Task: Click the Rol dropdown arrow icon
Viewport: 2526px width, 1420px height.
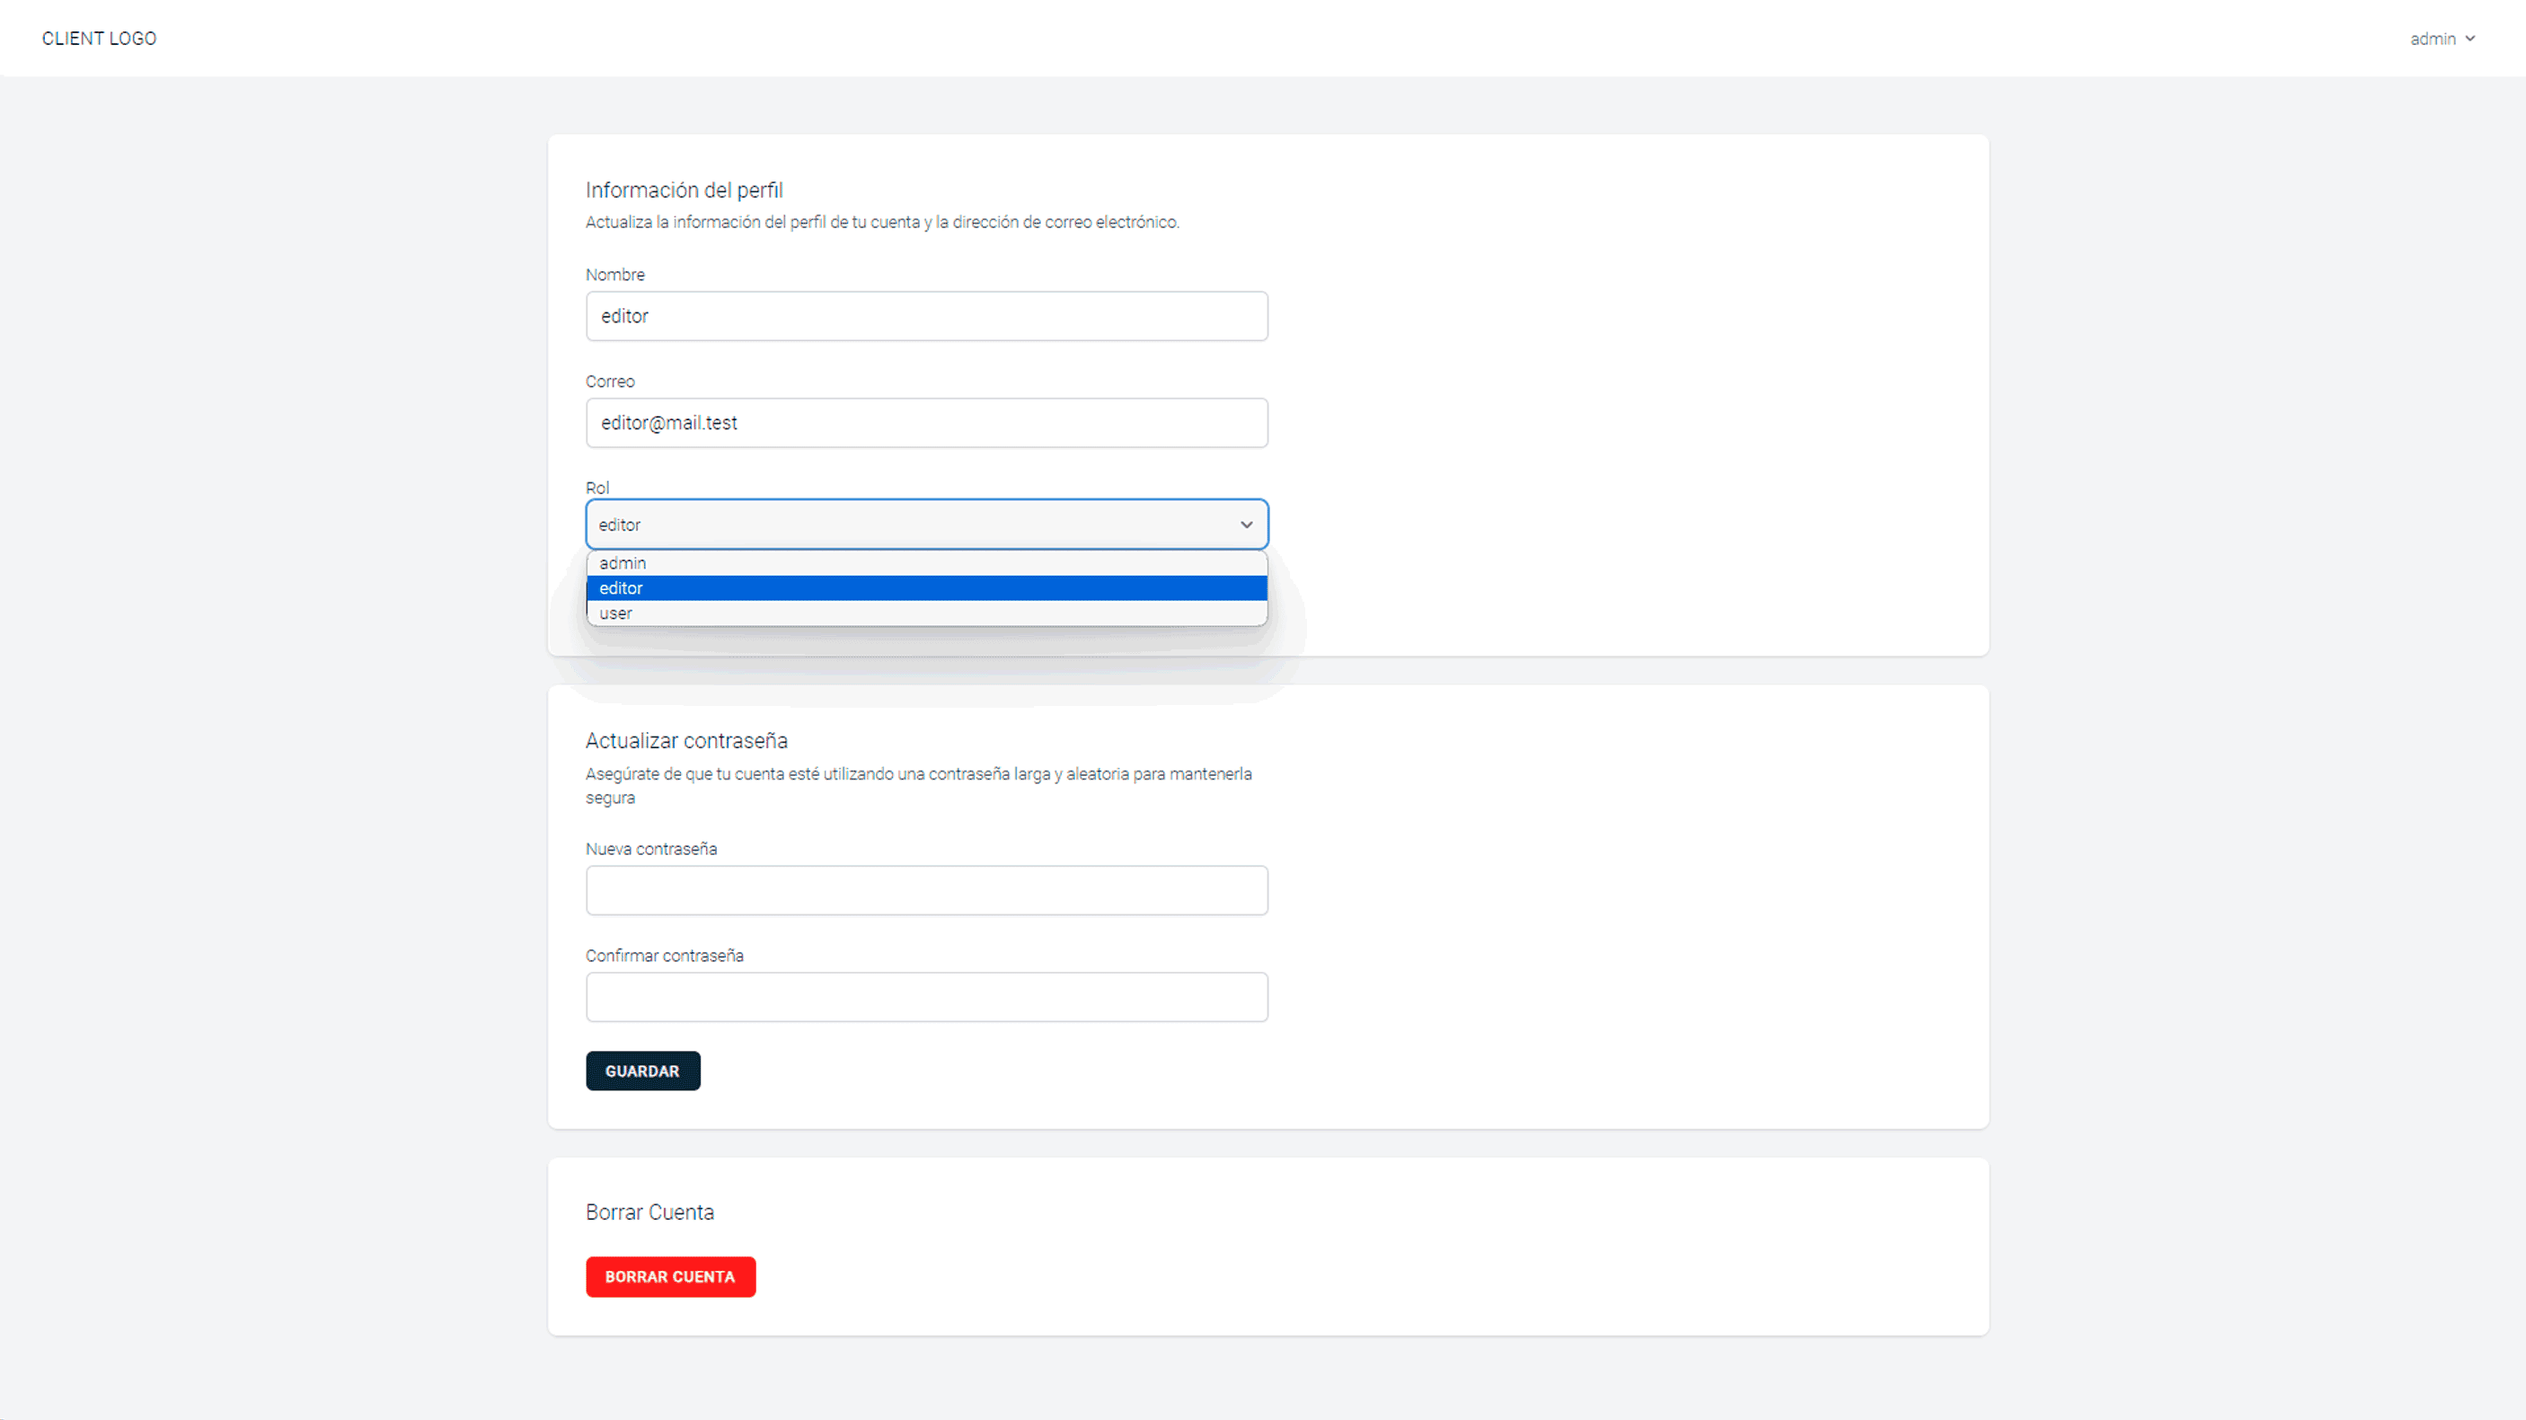Action: coord(1245,525)
